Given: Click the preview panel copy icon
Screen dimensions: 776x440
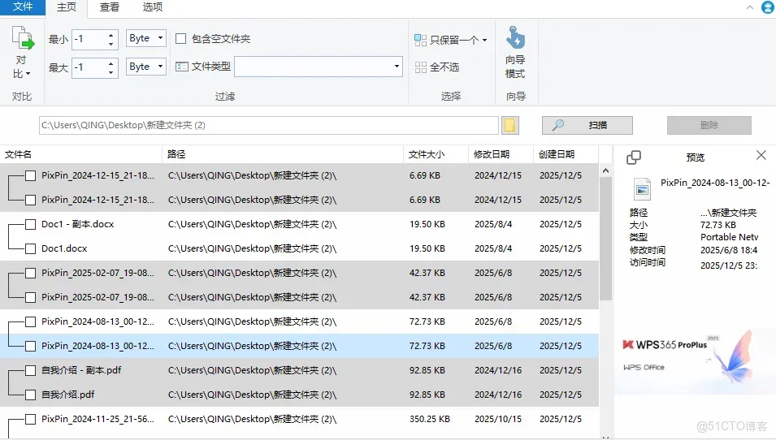Looking at the screenshot, I should (x=634, y=157).
